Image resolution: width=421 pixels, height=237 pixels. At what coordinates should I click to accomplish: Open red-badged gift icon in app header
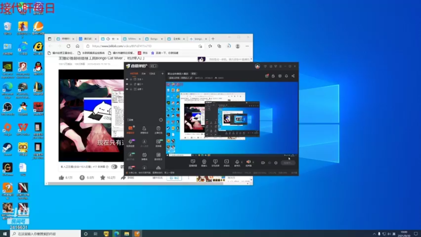click(267, 76)
